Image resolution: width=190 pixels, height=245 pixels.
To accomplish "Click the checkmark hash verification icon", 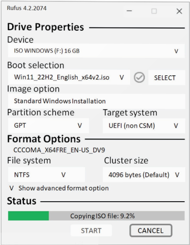I will click(x=139, y=77).
